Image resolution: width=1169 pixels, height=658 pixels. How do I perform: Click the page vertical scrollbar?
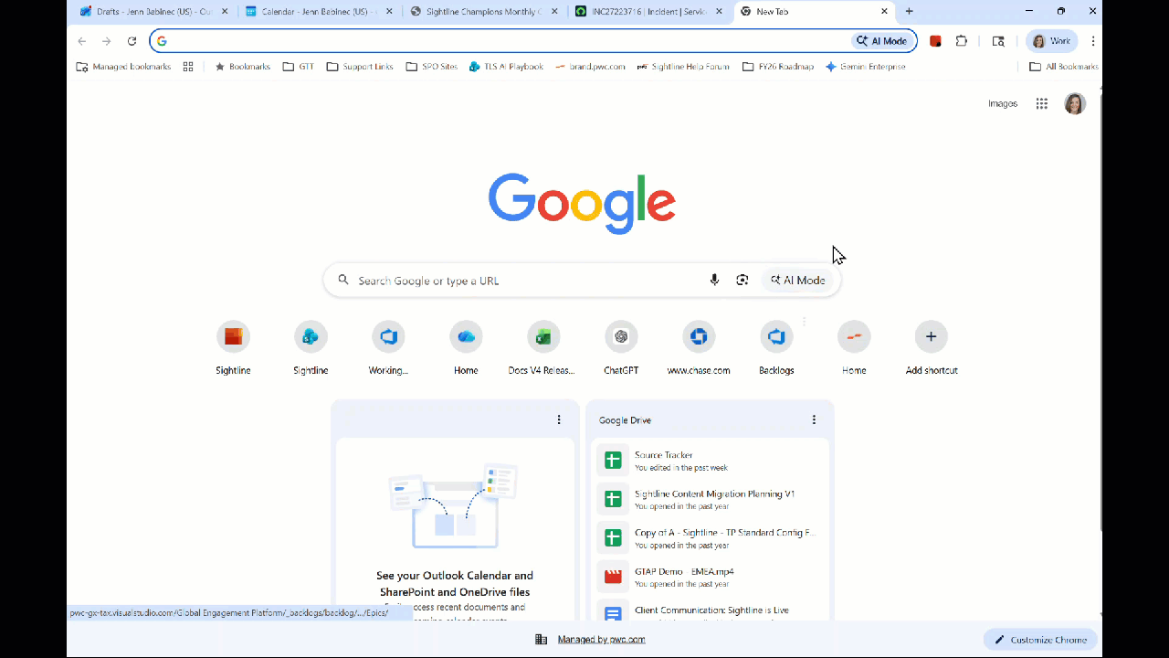pos(1101,311)
